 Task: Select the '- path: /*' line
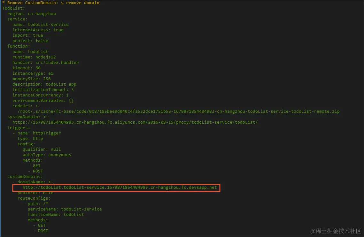coord(35,203)
